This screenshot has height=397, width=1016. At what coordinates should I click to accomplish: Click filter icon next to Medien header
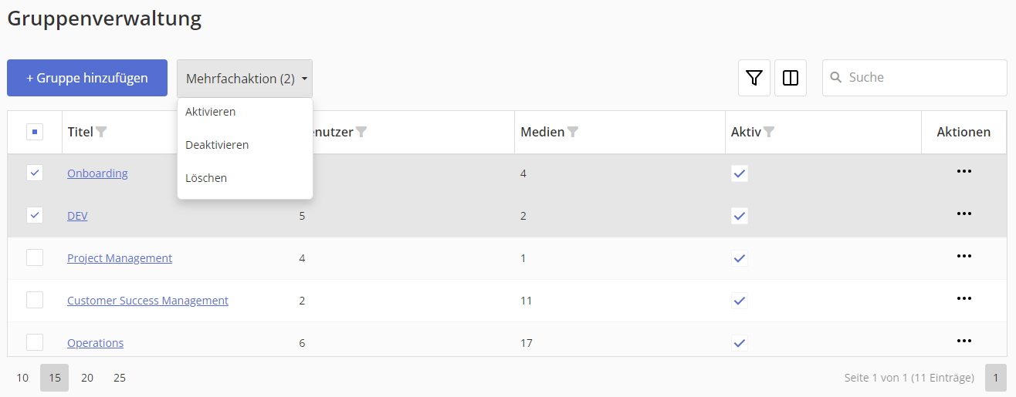[x=573, y=133]
